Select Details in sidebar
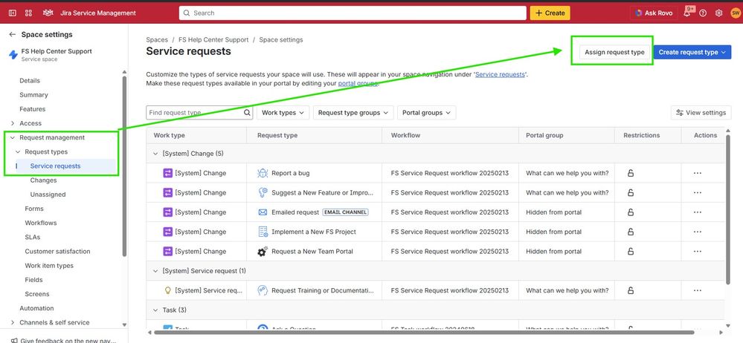Image resolution: width=743 pixels, height=343 pixels. pyautogui.click(x=30, y=80)
